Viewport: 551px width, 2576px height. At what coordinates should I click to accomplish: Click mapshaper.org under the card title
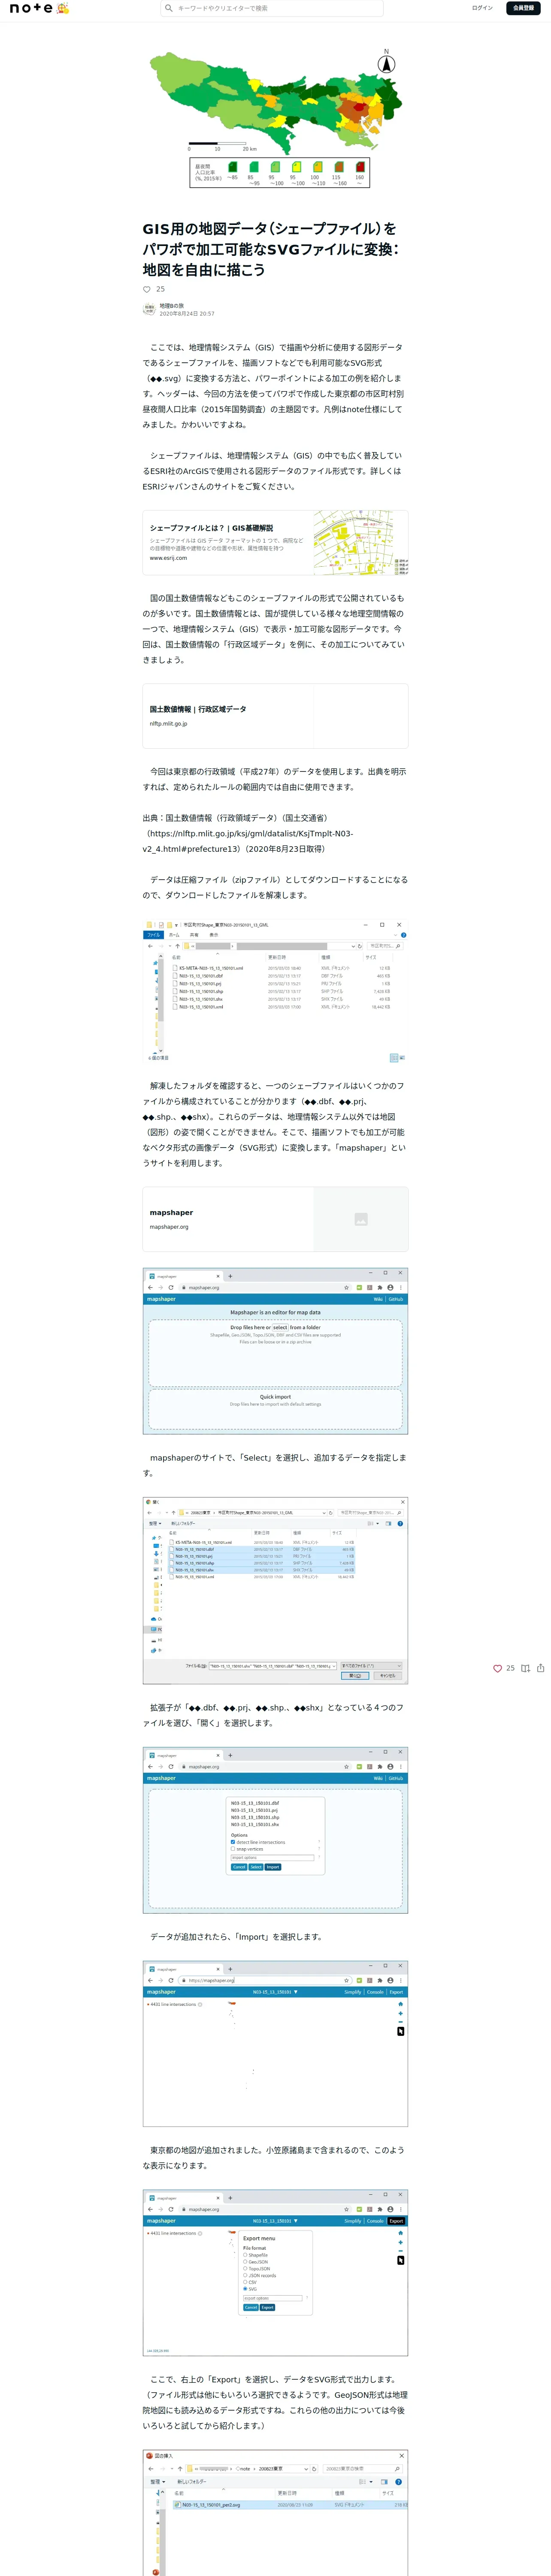169,1227
